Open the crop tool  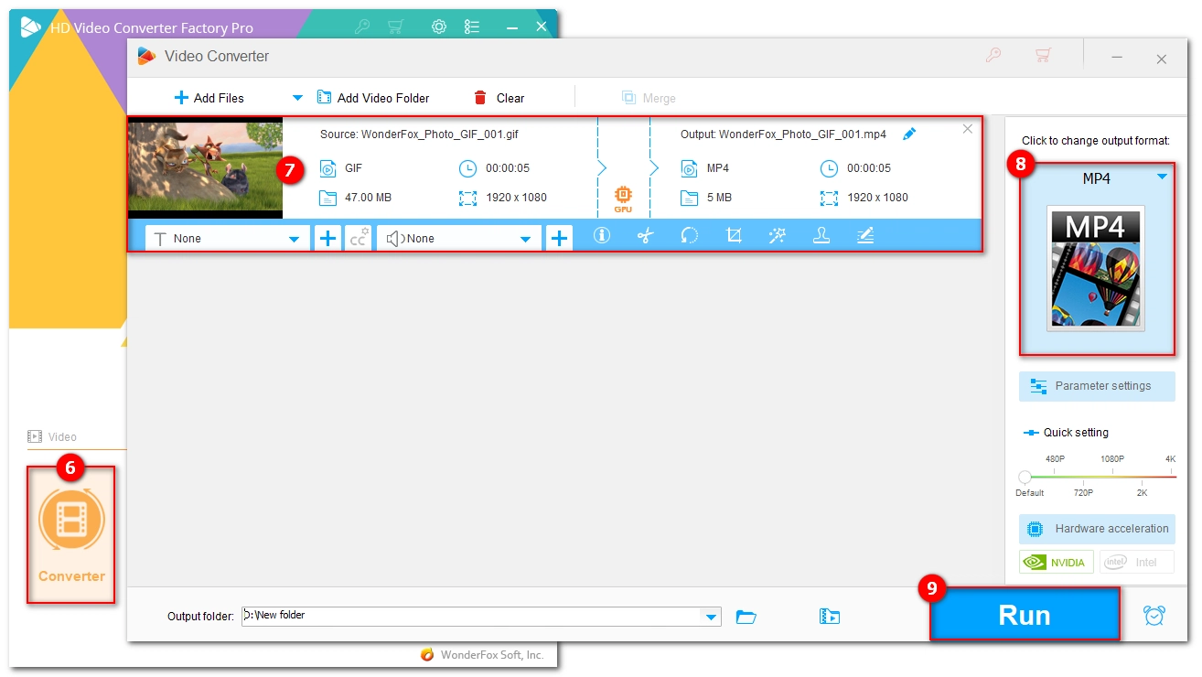point(734,235)
